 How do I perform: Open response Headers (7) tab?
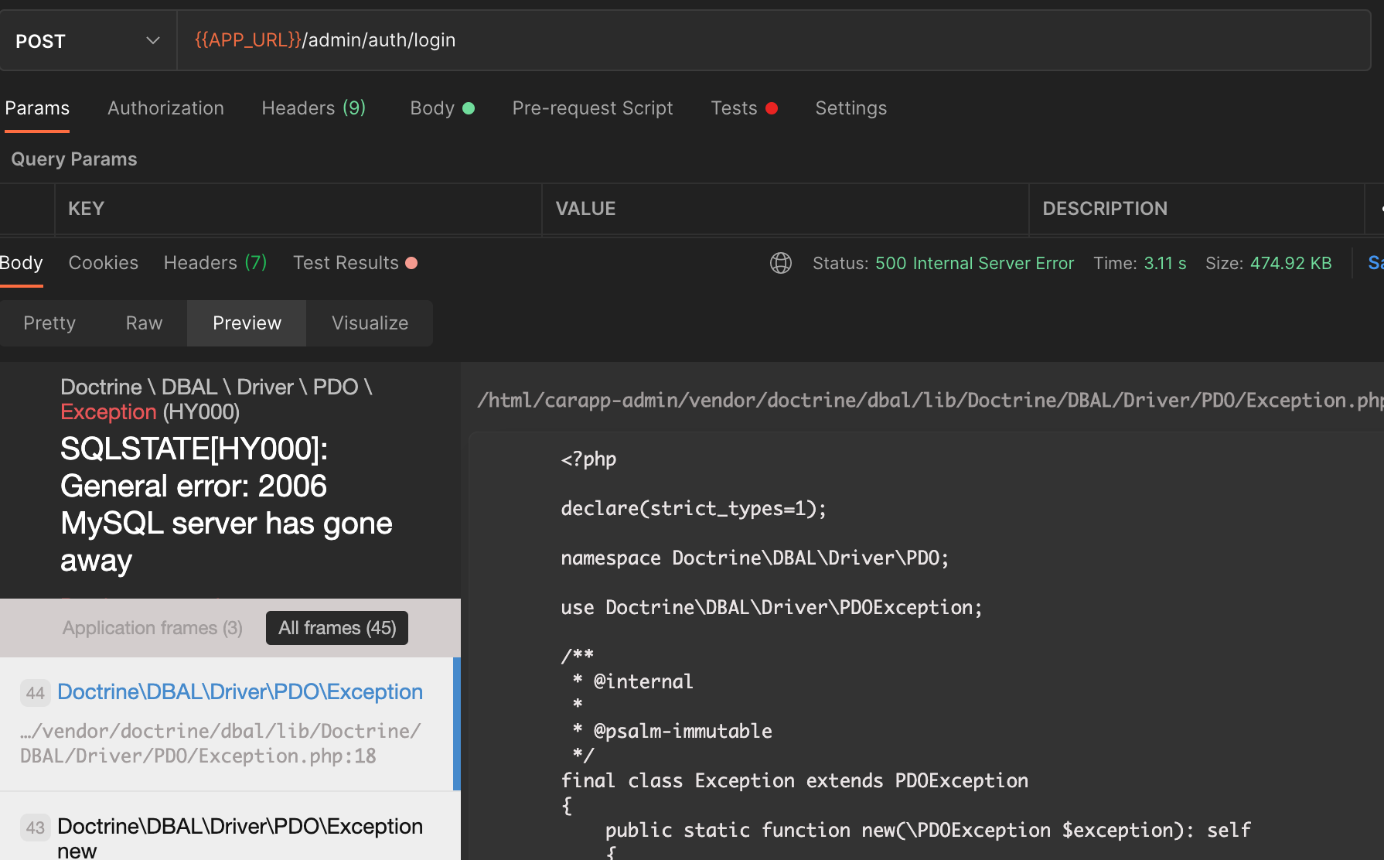click(215, 263)
